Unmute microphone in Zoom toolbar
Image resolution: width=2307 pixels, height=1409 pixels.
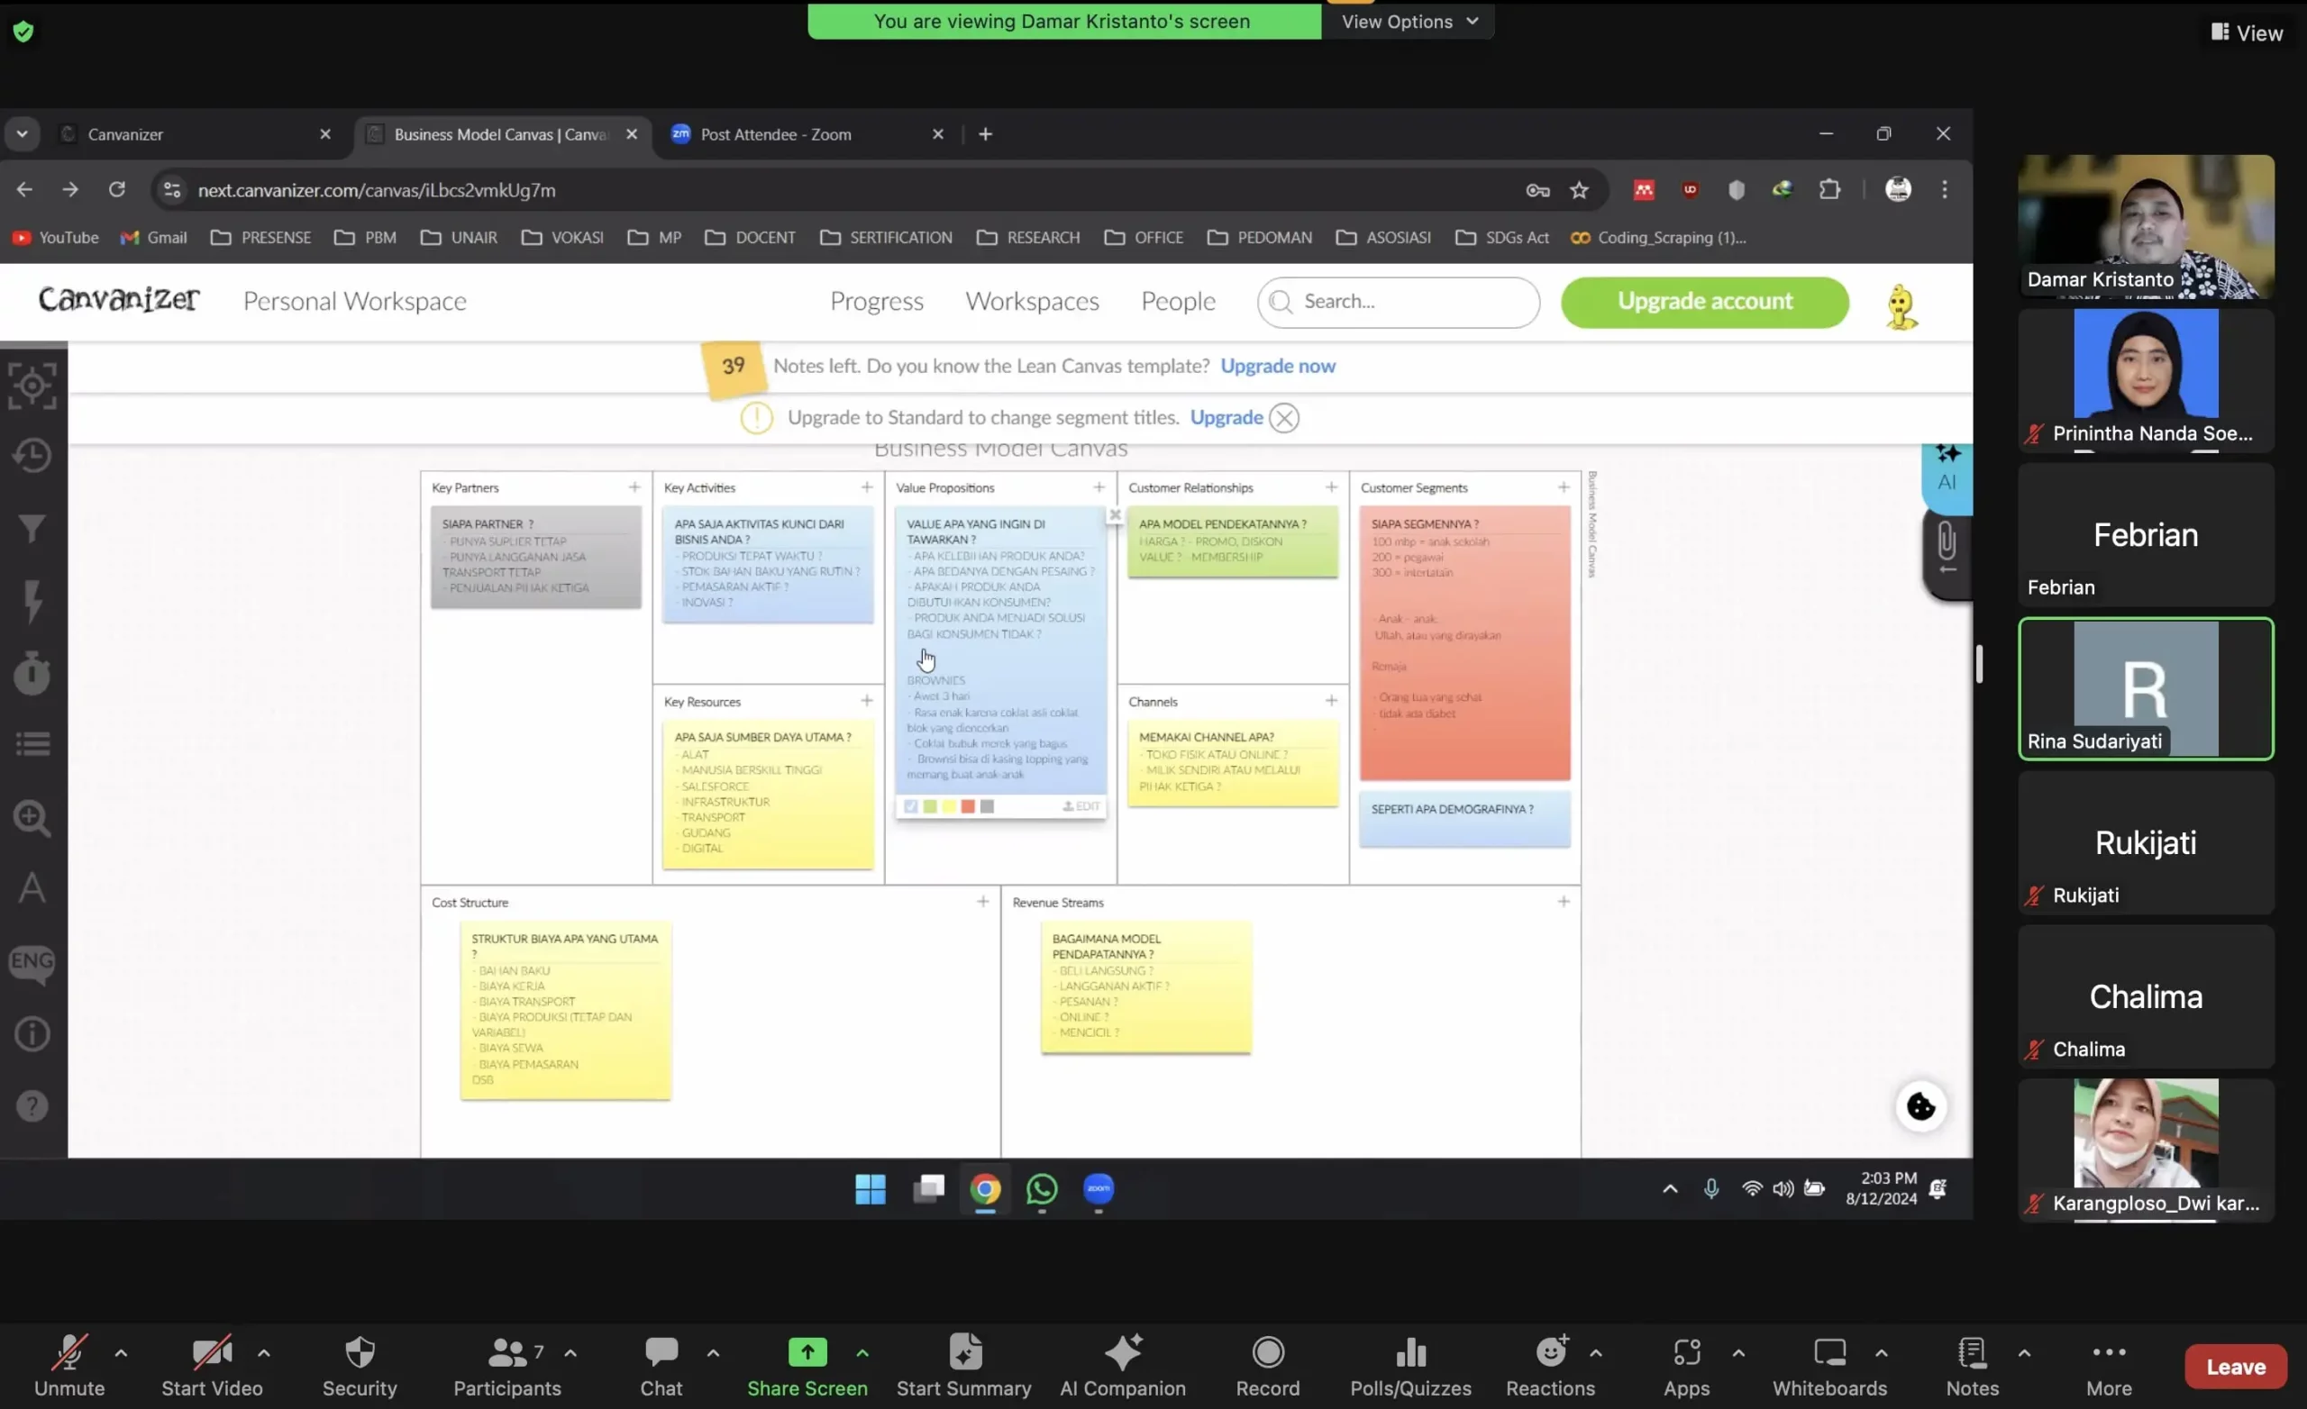(69, 1366)
